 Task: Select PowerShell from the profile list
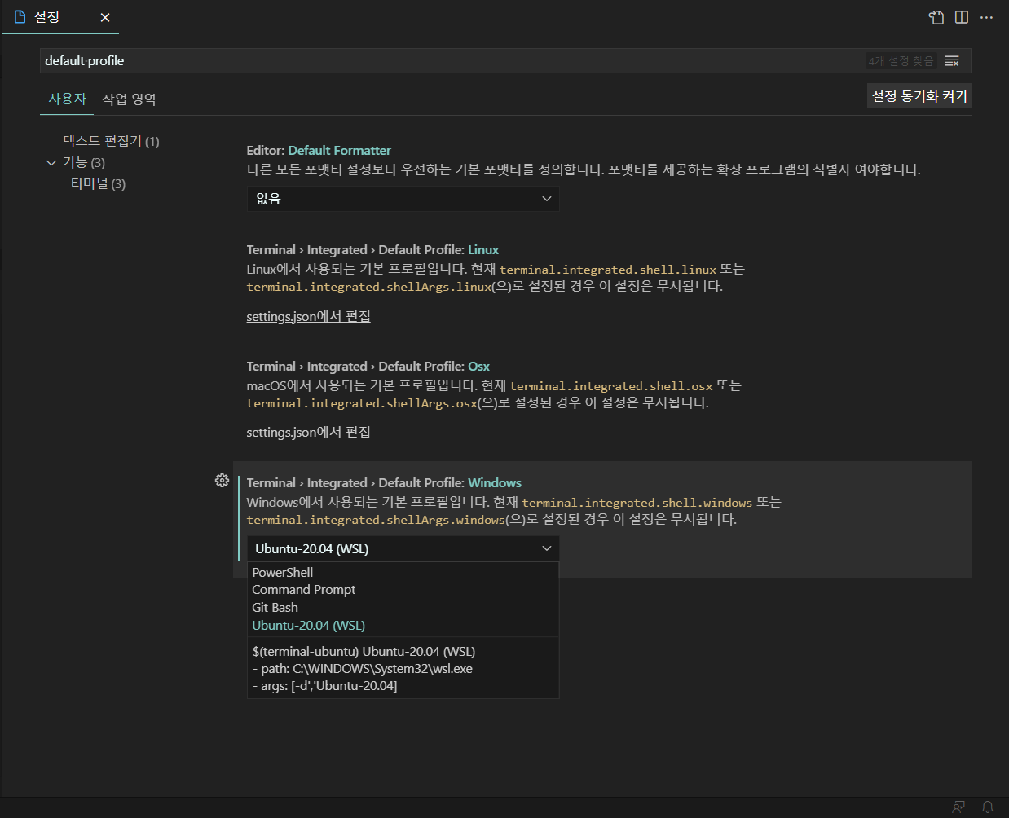click(282, 572)
